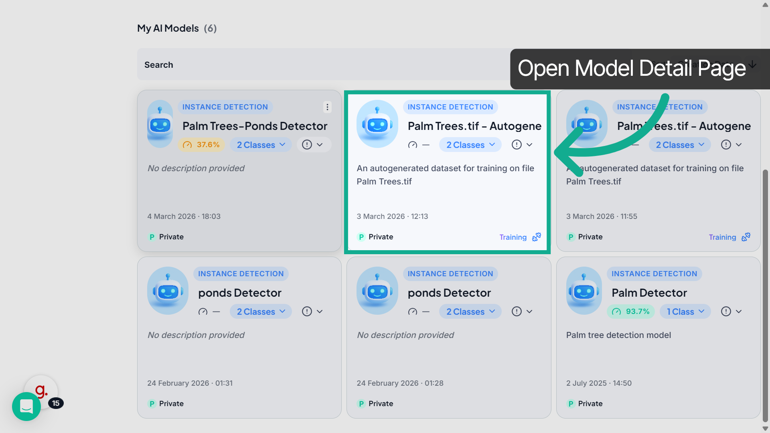770x433 pixels.
Task: Expand the 1 Class dropdown on Palm Detector
Action: 685,312
